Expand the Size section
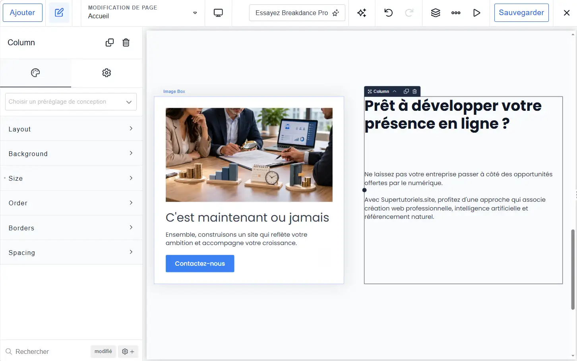The height and width of the screenshot is (361, 577). click(71, 178)
